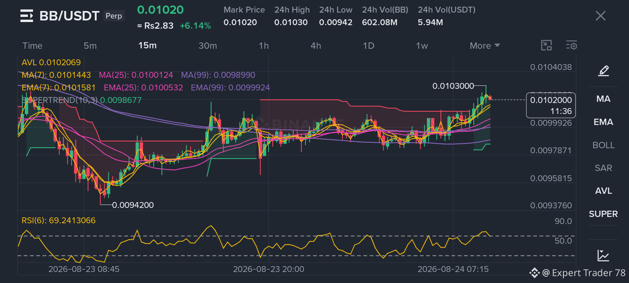Click the EMA(99): 0.0099924 legend

(x=230, y=88)
